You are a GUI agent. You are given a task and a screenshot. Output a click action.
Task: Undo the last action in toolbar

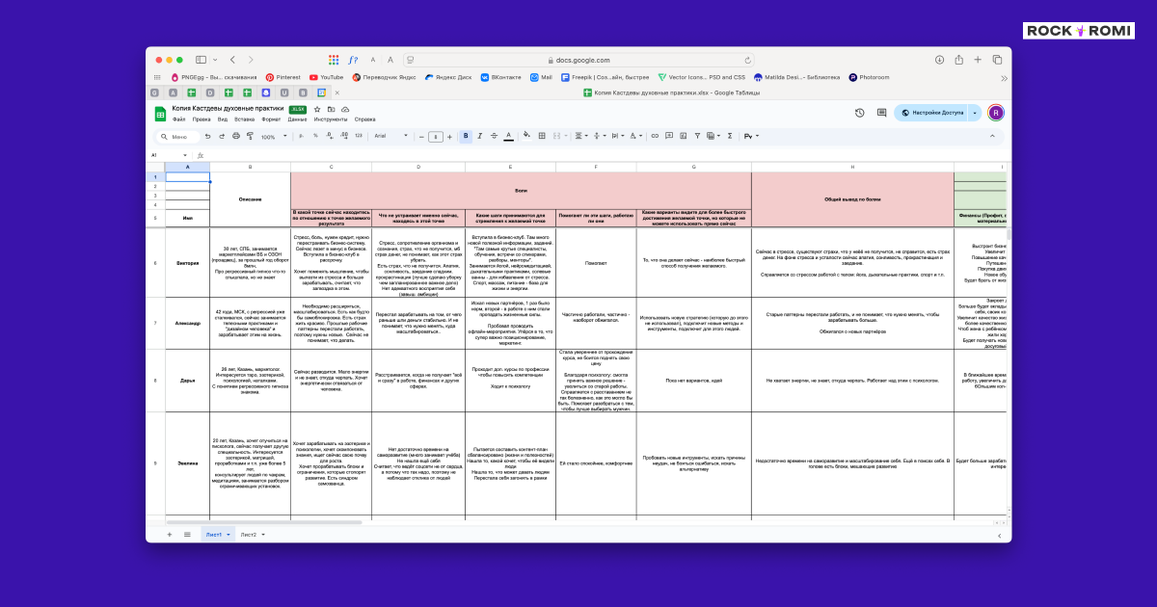[207, 136]
